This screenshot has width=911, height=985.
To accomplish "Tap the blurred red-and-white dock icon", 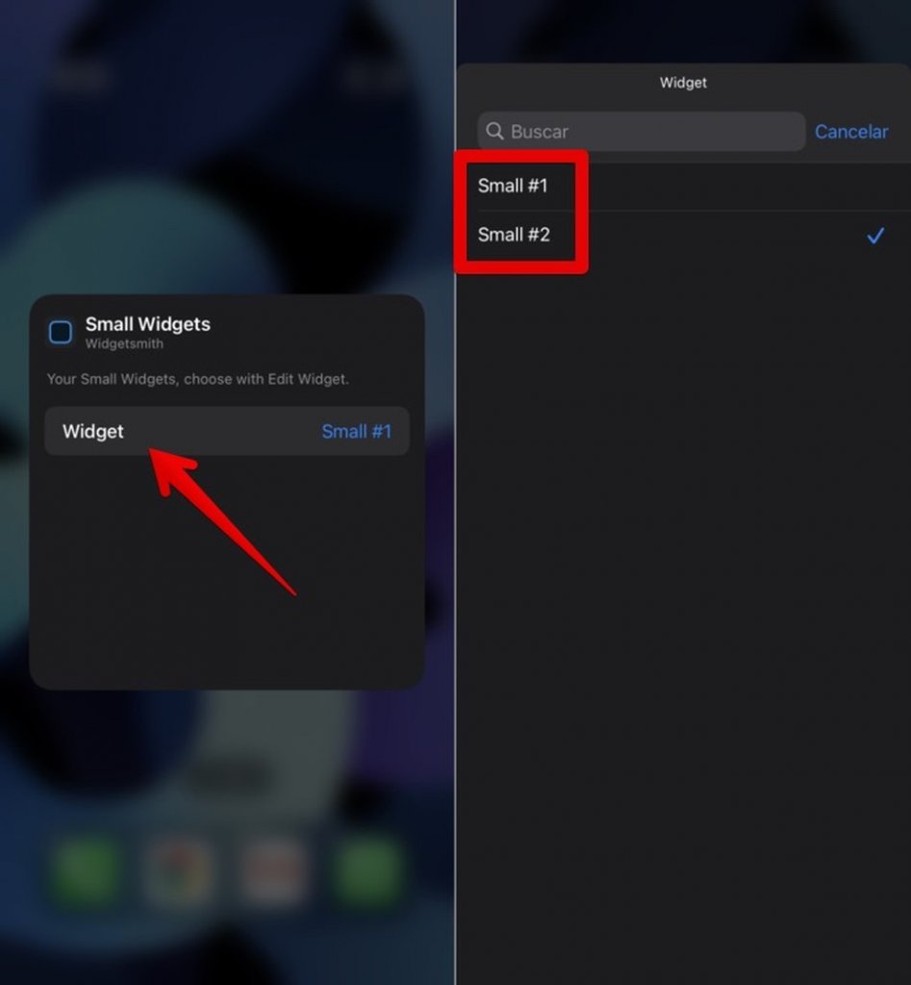I will pos(273,871).
